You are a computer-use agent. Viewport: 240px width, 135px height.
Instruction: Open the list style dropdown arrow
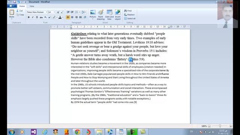pos(79,12)
